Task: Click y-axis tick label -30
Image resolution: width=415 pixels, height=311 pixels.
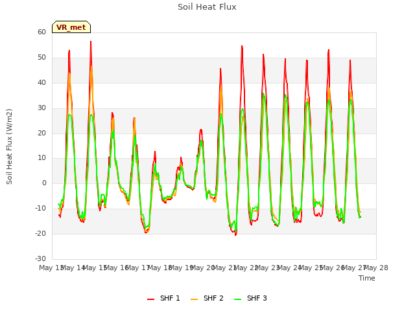Action: [40, 259]
